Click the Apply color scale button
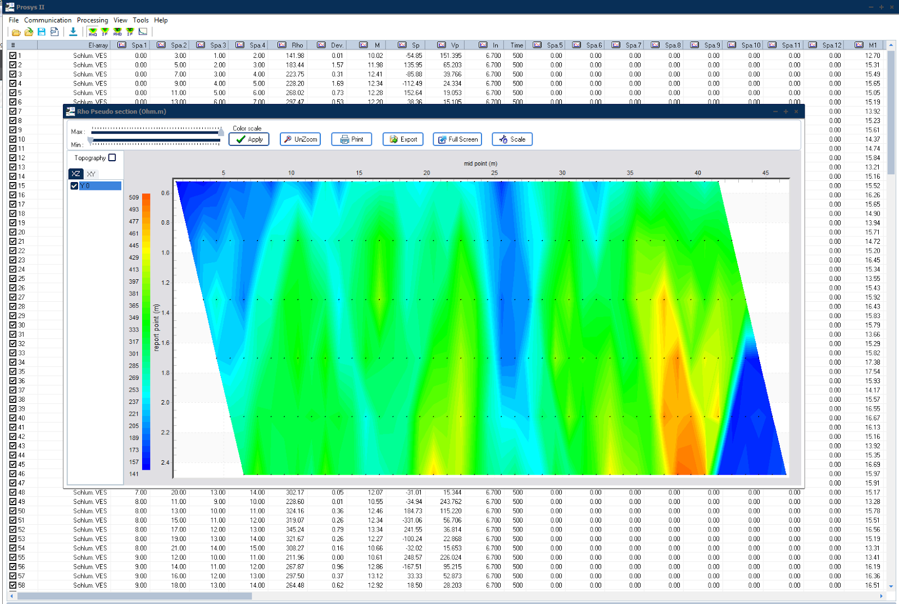Screen dimensions: 899x604 (249, 139)
